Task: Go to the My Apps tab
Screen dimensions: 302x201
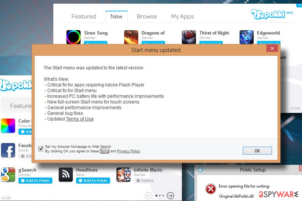Action: 183,17
